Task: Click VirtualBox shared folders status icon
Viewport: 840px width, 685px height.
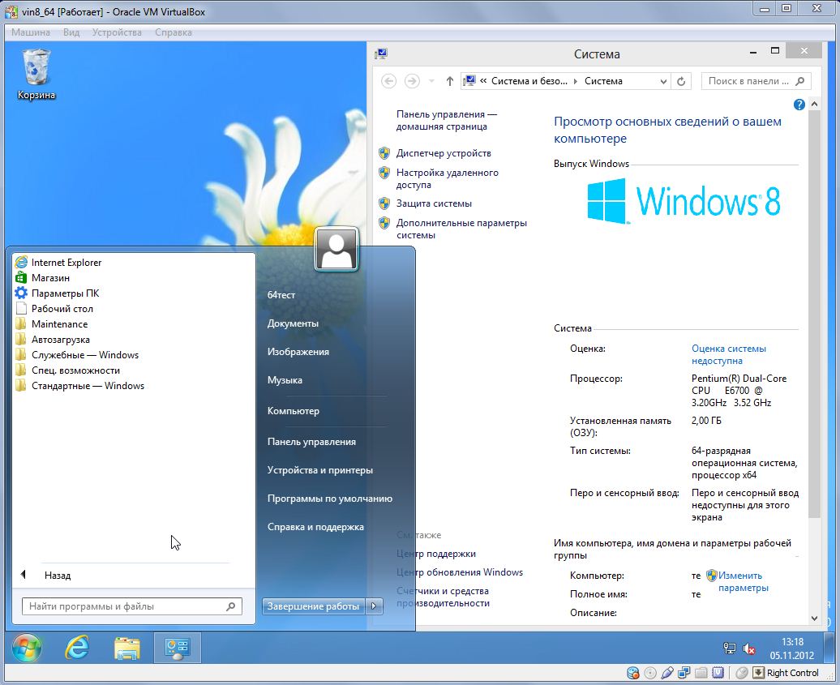Action: click(701, 673)
